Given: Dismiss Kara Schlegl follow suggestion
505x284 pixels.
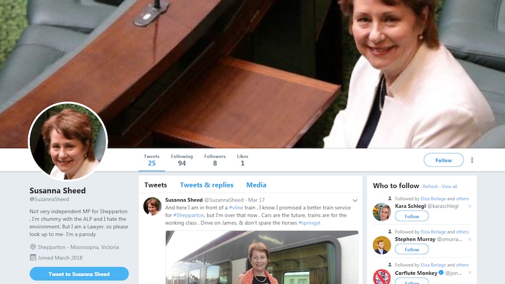Looking at the screenshot, I should (470, 206).
